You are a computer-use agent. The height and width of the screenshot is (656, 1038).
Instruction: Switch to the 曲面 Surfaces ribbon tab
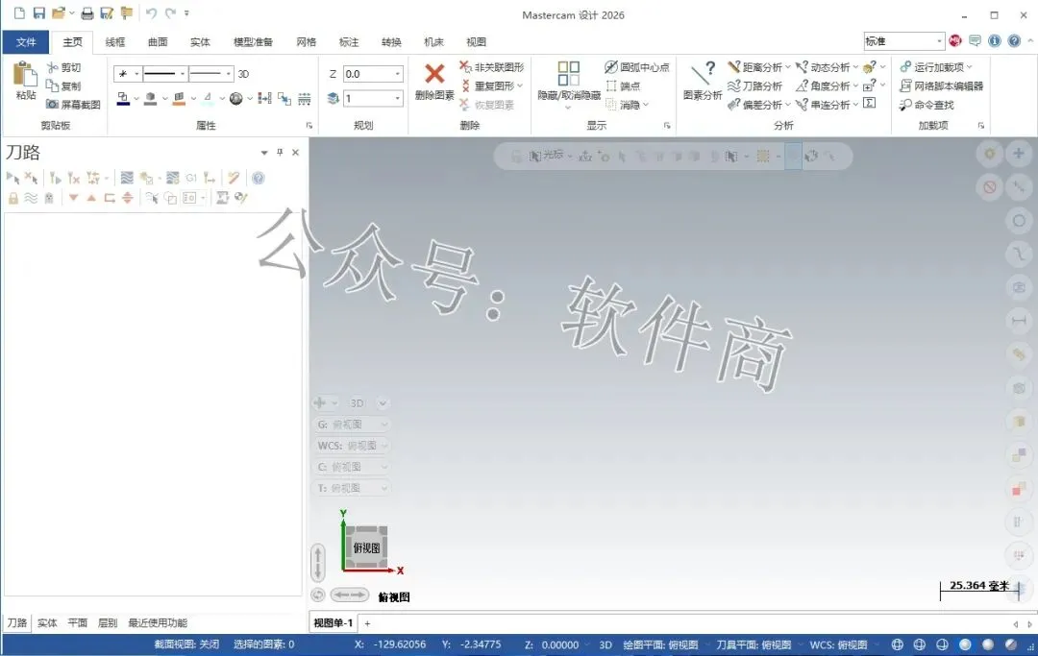pyautogui.click(x=158, y=41)
